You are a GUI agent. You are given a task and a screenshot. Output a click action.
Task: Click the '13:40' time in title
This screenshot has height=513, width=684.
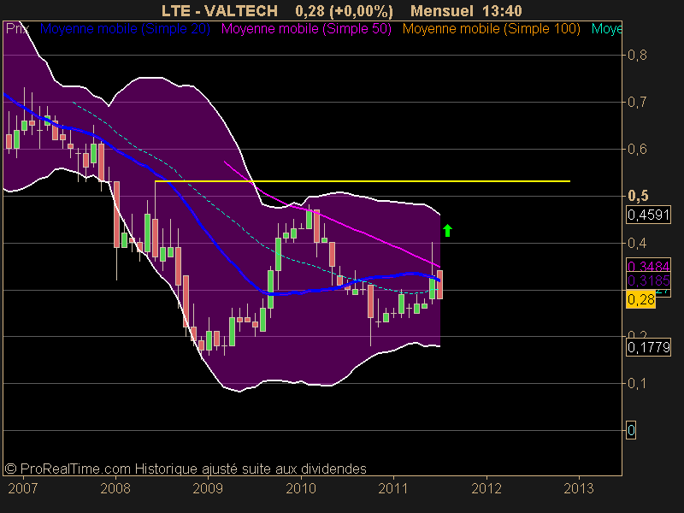pyautogui.click(x=502, y=10)
